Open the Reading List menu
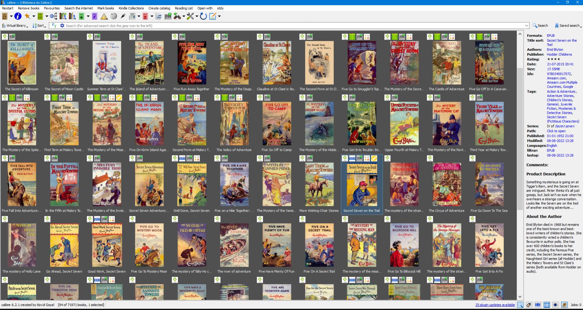 click(184, 8)
